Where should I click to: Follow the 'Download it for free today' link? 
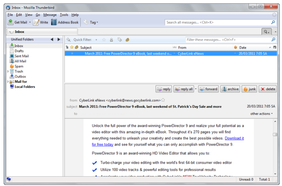pos(234,139)
